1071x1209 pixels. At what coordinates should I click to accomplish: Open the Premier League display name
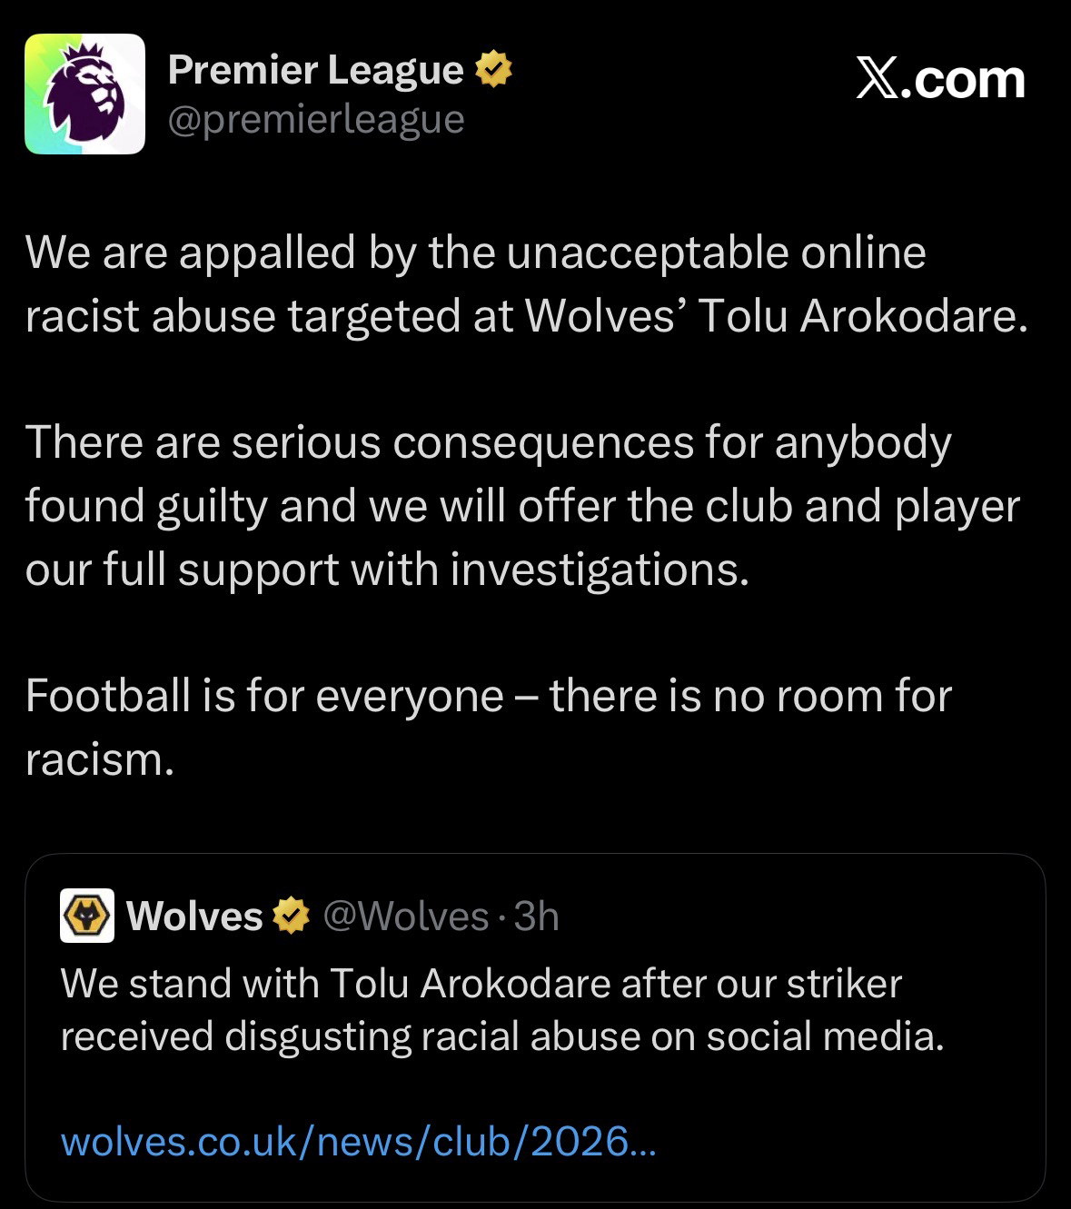(315, 70)
